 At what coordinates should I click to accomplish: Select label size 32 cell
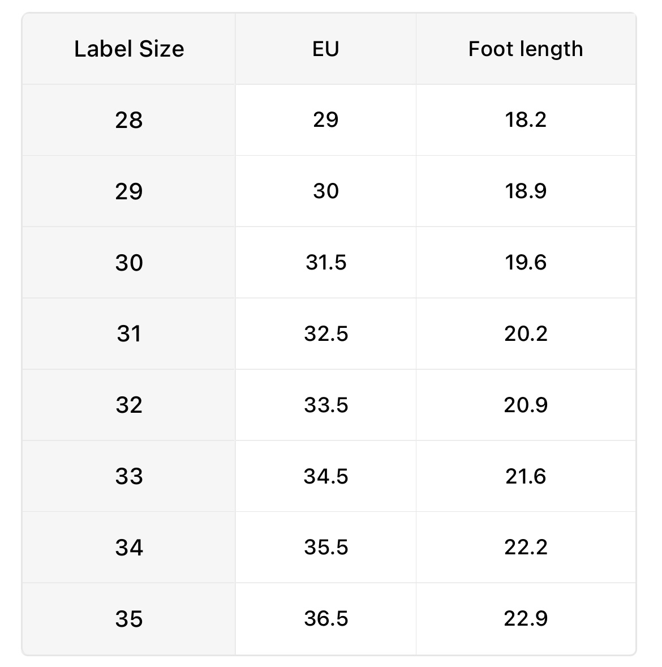[129, 405]
